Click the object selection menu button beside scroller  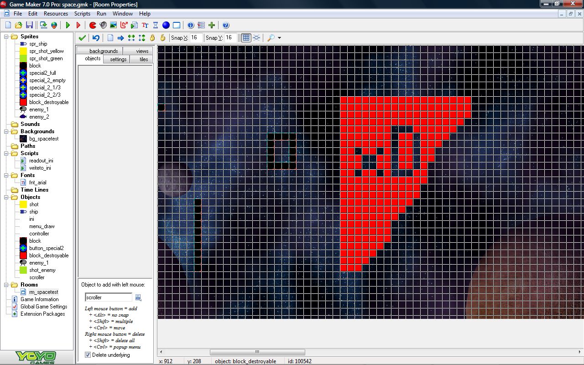tap(138, 297)
